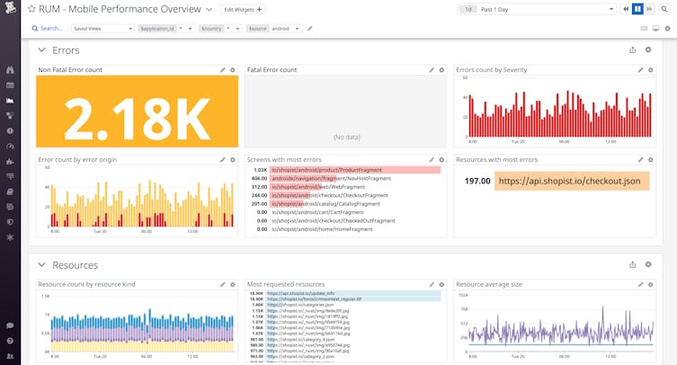Edit the Non Fatal Error count widget
Screen dimensions: 677x365
(x=222, y=70)
